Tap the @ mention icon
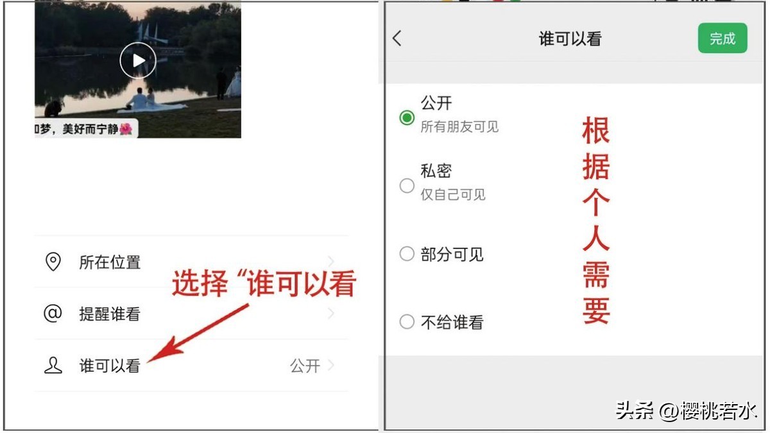Viewport: 770px width, 433px height. [x=53, y=314]
